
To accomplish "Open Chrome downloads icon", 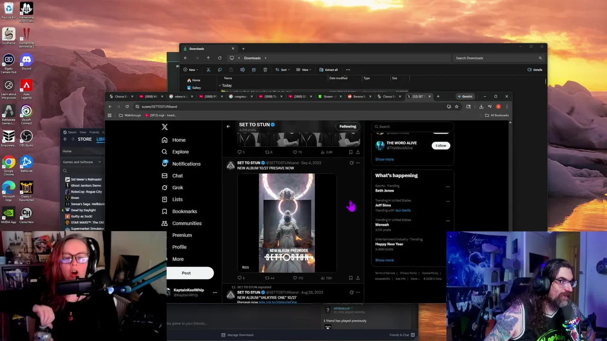I will 481,107.
